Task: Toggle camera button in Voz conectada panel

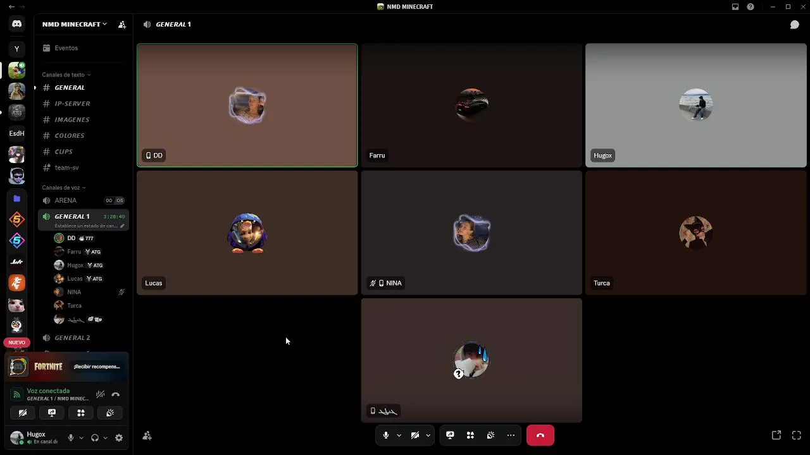Action: [23, 413]
